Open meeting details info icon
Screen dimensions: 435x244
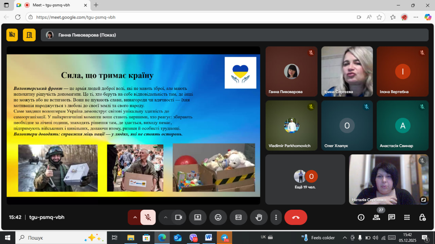point(361,217)
